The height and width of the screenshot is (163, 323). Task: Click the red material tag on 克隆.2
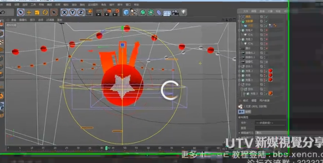pyautogui.click(x=270, y=71)
